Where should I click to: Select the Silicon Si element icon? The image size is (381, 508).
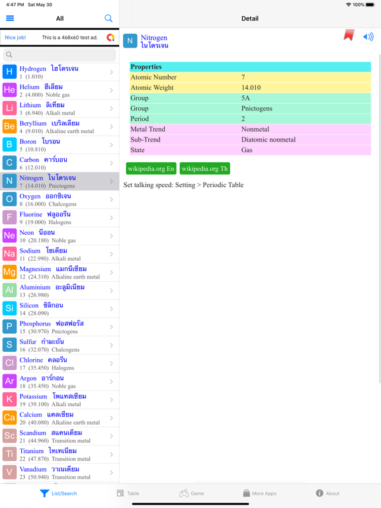9,308
